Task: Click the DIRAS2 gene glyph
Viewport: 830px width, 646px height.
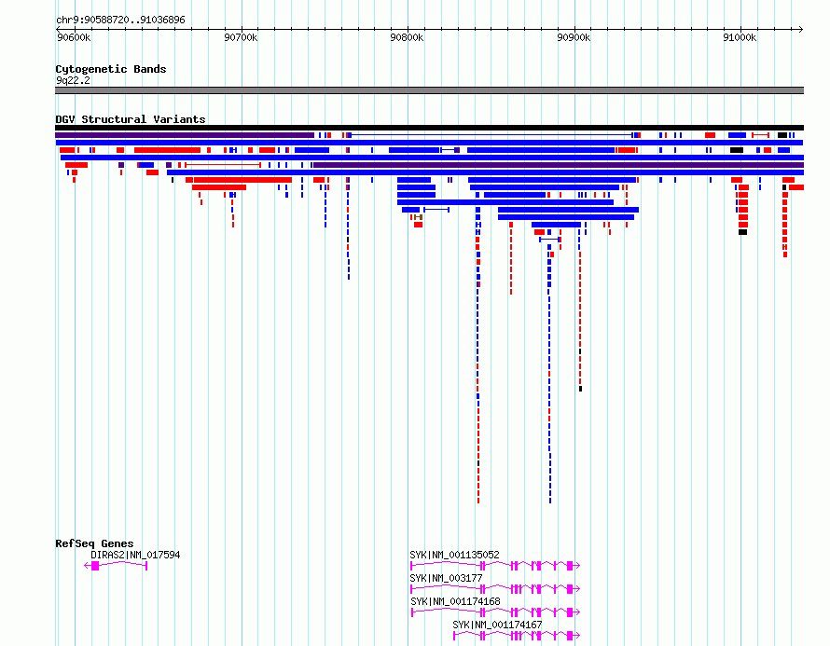Action: (x=116, y=566)
